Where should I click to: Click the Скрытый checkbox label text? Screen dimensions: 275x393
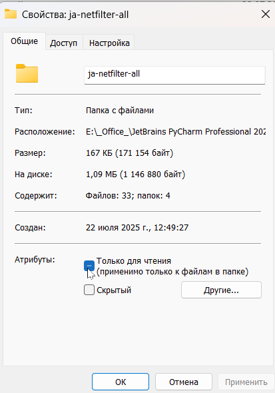[114, 290]
